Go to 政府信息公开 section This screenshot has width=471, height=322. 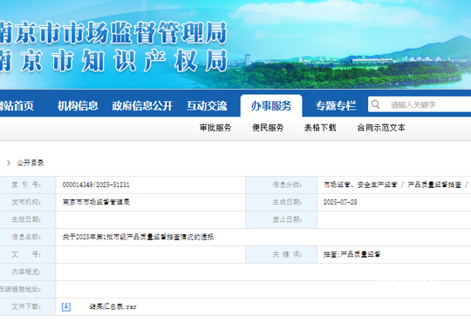[x=142, y=106]
